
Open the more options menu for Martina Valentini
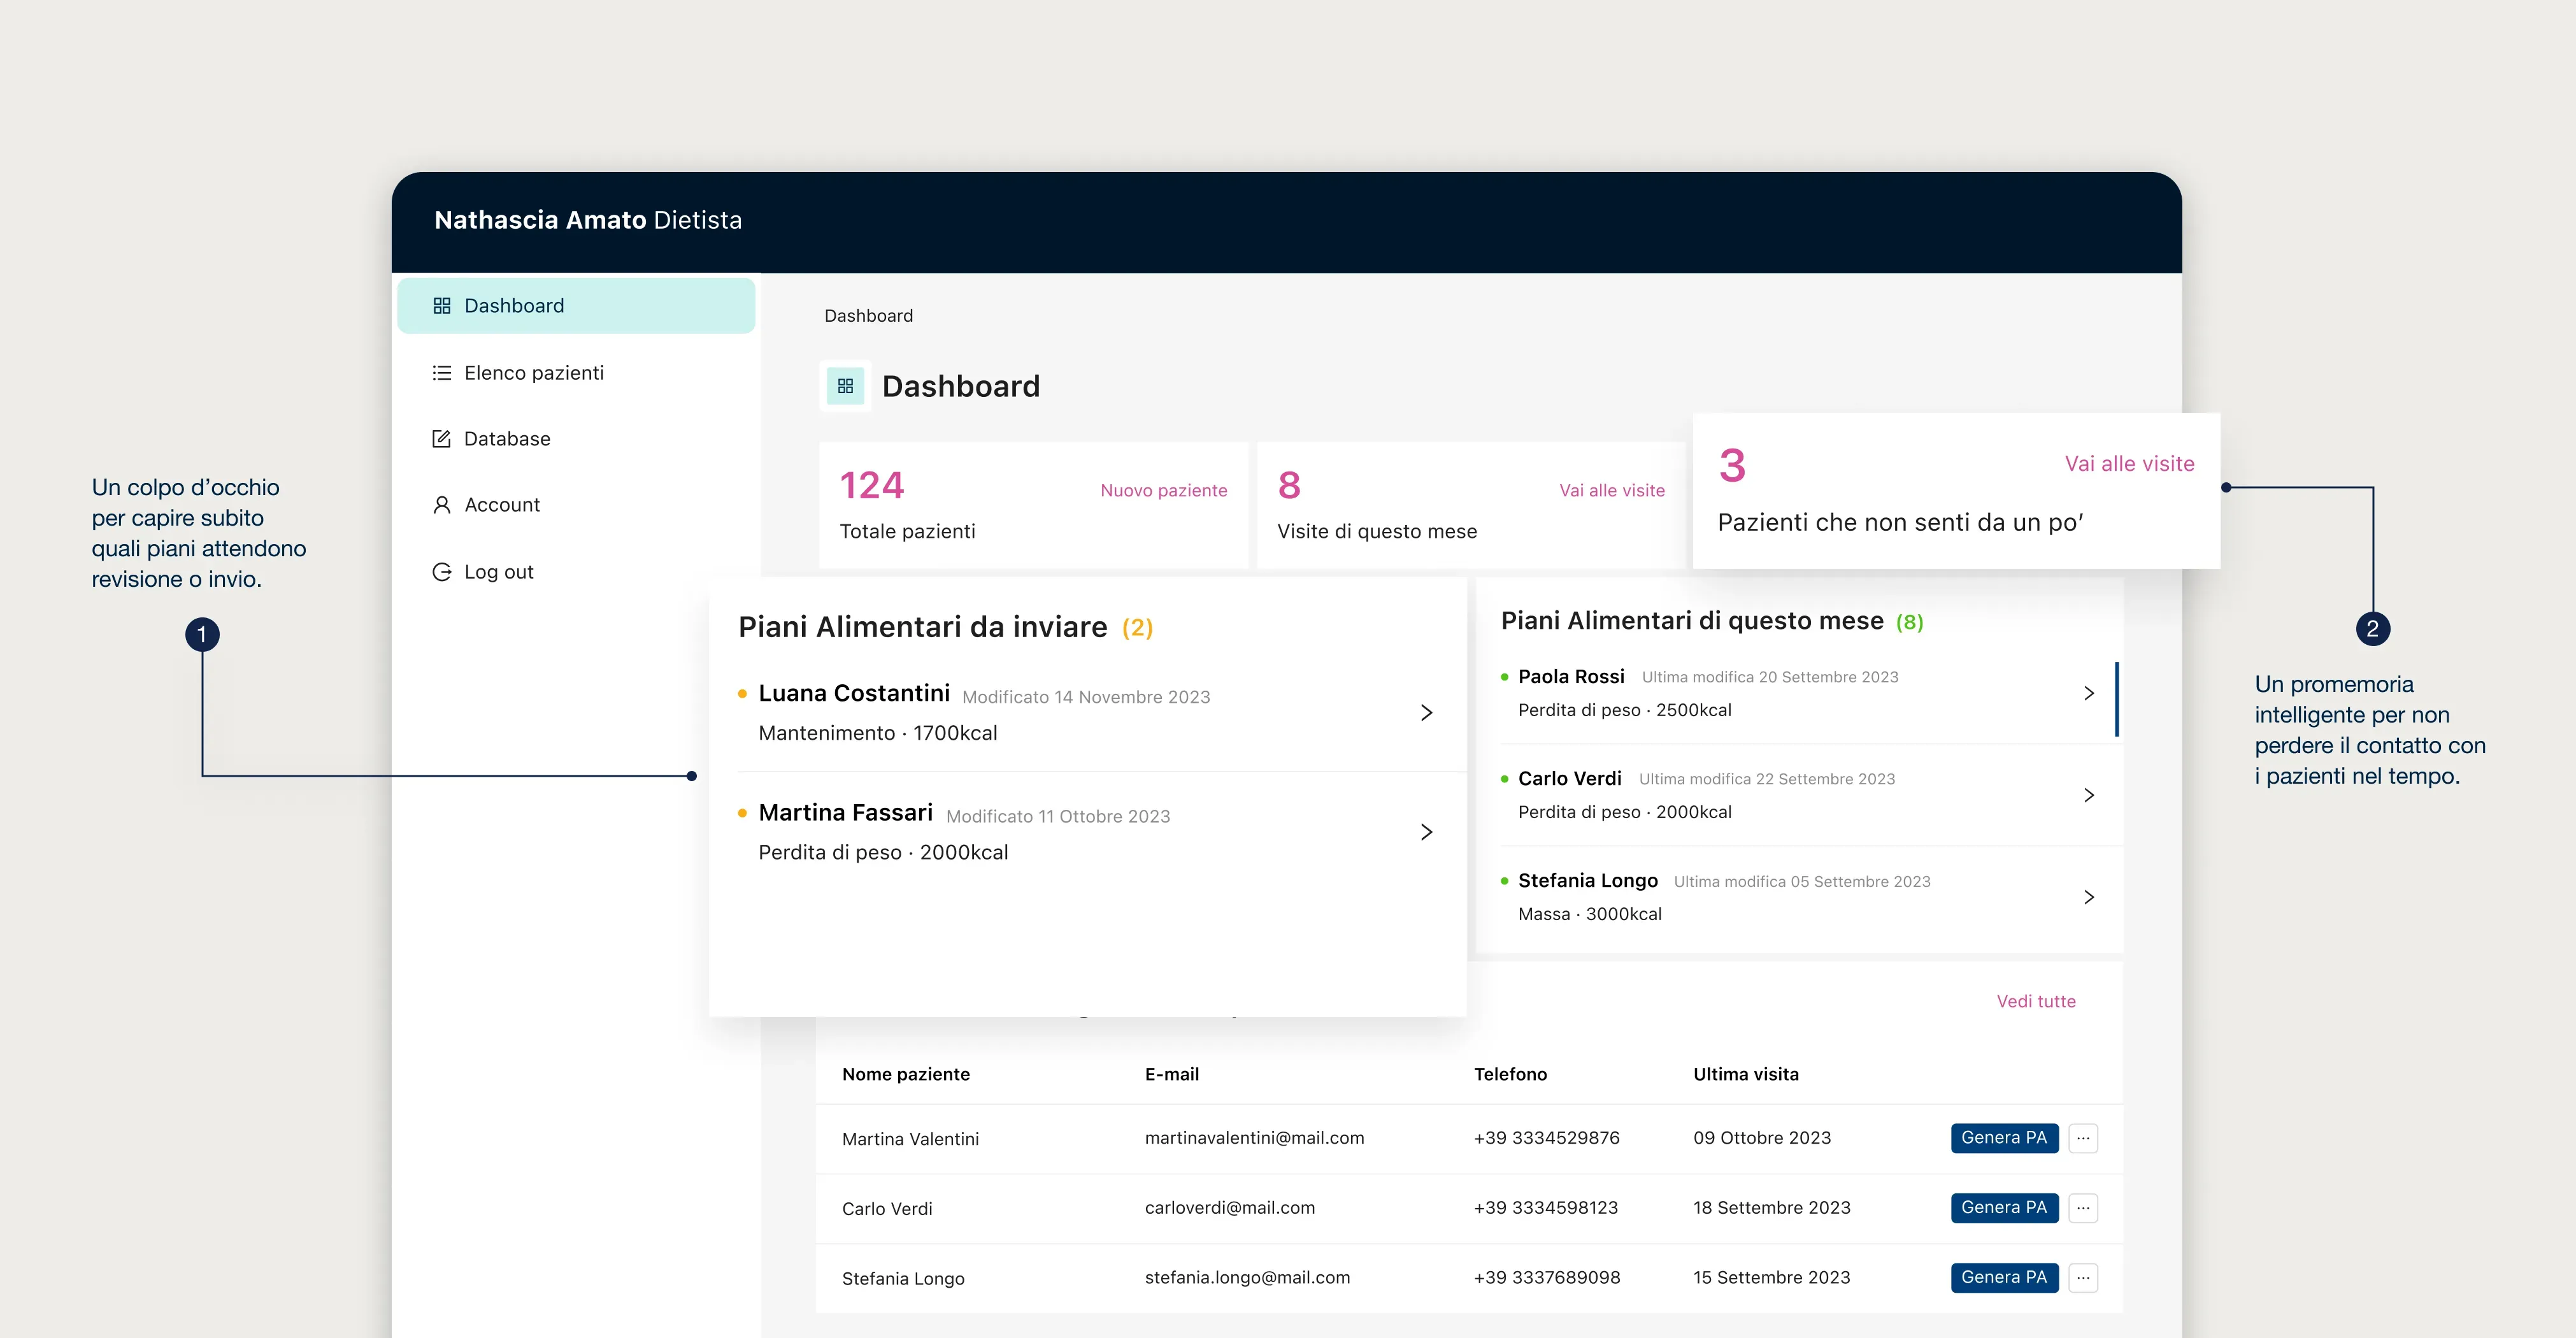[x=2083, y=1138]
